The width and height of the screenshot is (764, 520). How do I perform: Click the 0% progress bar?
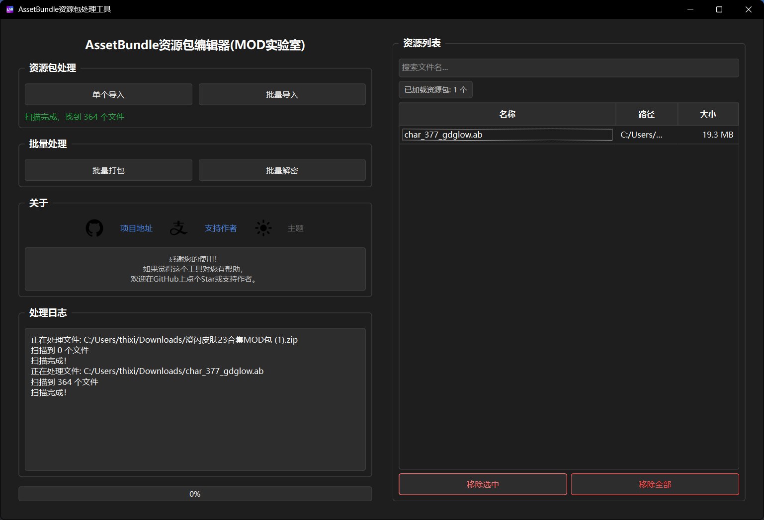(x=195, y=493)
